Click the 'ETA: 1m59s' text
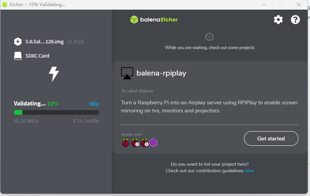 pyautogui.click(x=86, y=121)
